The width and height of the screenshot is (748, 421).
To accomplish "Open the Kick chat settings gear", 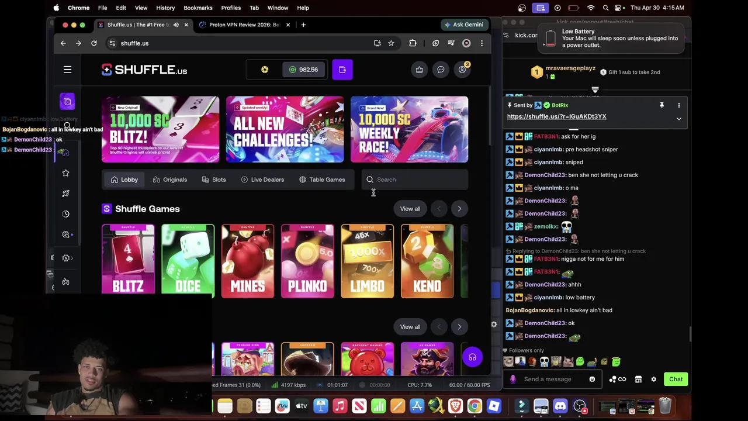I will tap(654, 379).
